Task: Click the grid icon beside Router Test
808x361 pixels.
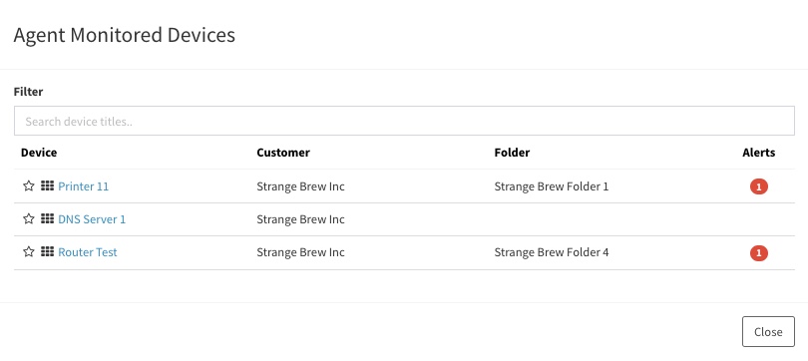Action: pos(48,252)
